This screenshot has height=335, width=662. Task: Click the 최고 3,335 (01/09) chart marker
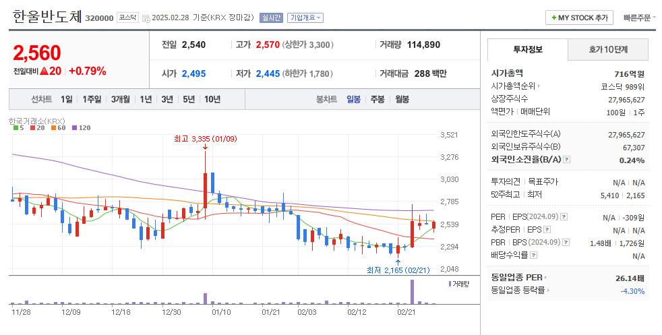coord(205,139)
